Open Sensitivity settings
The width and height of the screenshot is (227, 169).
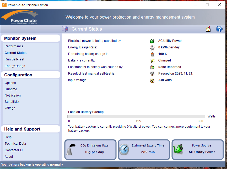coord(12,102)
